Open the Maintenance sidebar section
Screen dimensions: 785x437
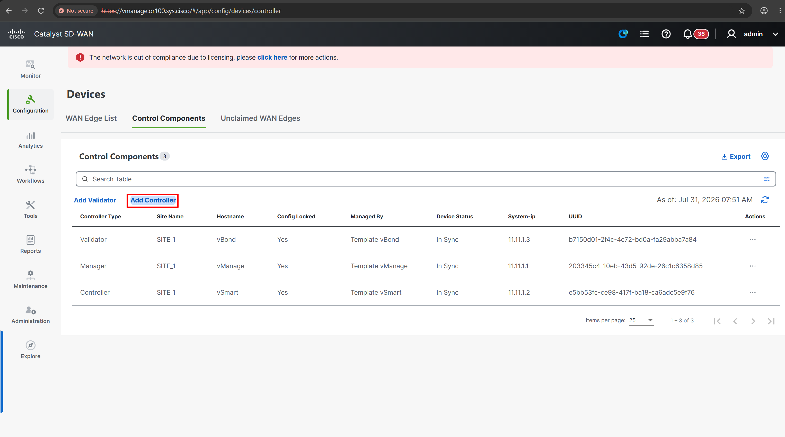coord(30,280)
